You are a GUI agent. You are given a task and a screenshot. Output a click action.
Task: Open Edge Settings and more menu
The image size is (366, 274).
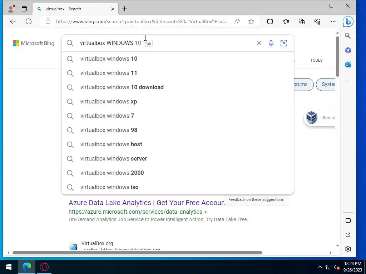pyautogui.click(x=333, y=21)
